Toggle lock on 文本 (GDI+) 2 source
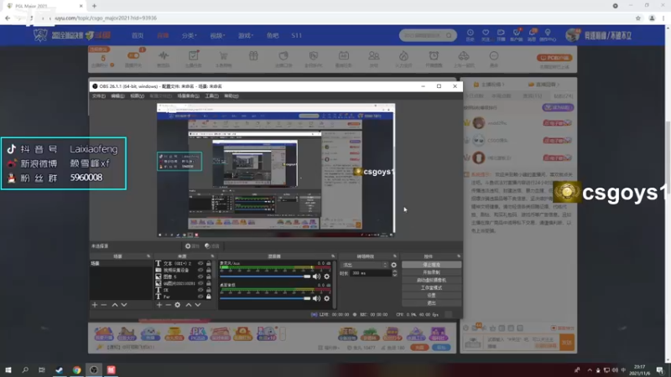Viewport: 671px width, 377px height. 208,264
